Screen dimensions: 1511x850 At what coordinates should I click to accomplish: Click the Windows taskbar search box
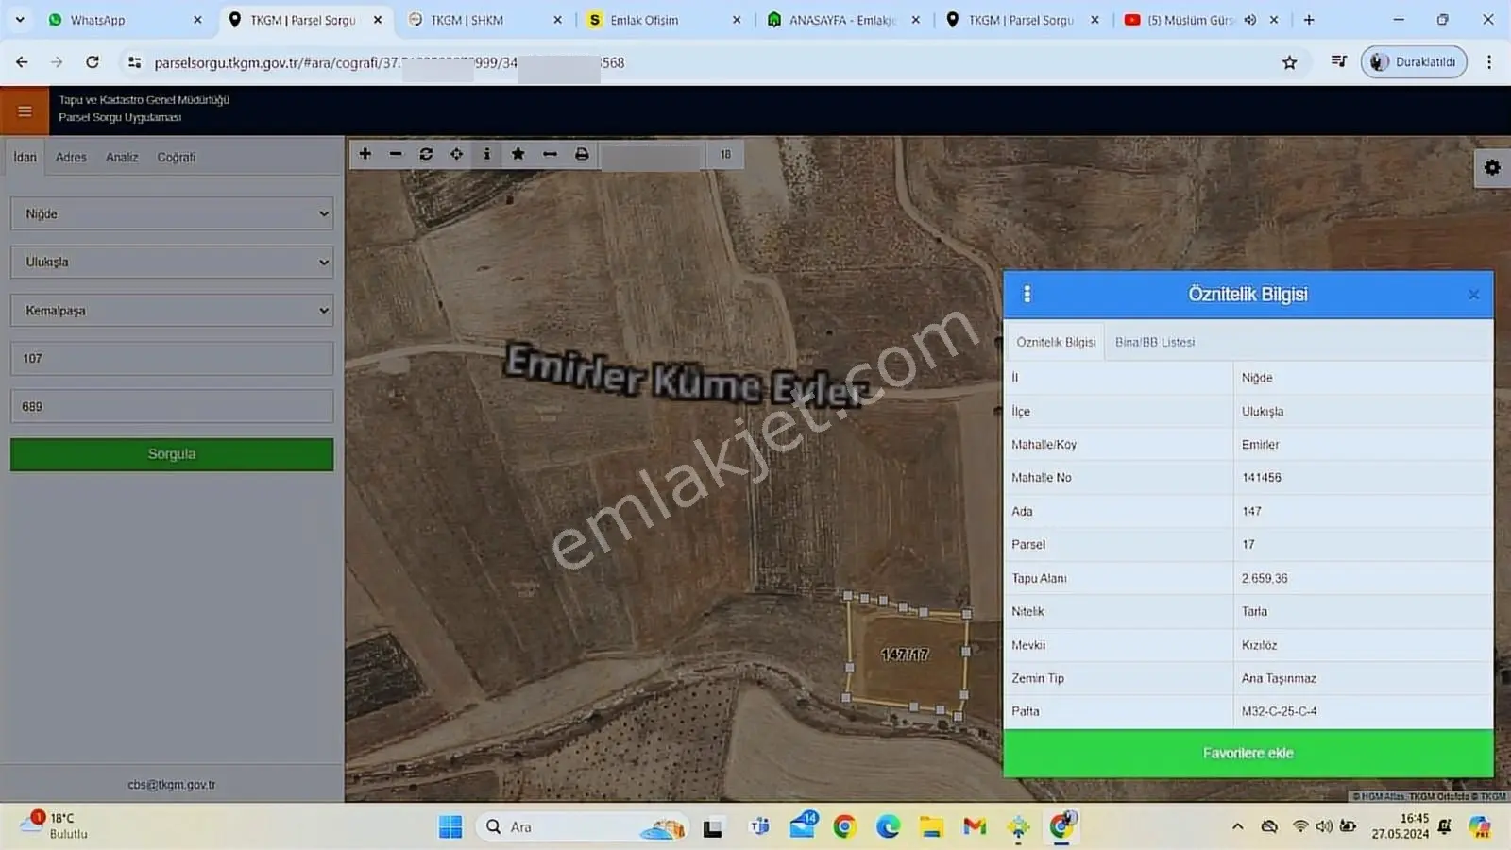(x=580, y=827)
